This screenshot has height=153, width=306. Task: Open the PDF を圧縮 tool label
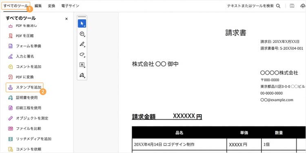point(25,36)
